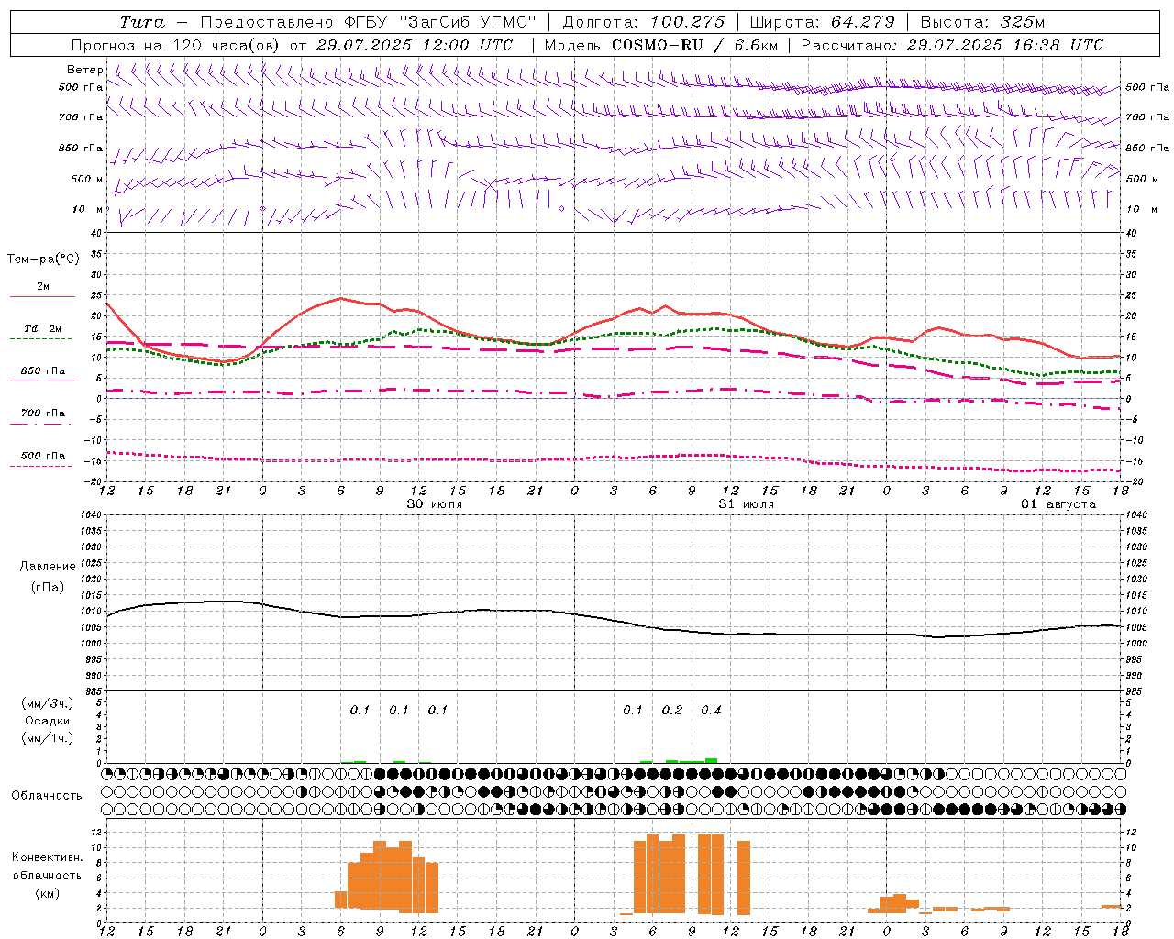Click the "(км)" unit under convective label
Image resolution: width=1174 pixels, height=939 pixels.
point(47,893)
